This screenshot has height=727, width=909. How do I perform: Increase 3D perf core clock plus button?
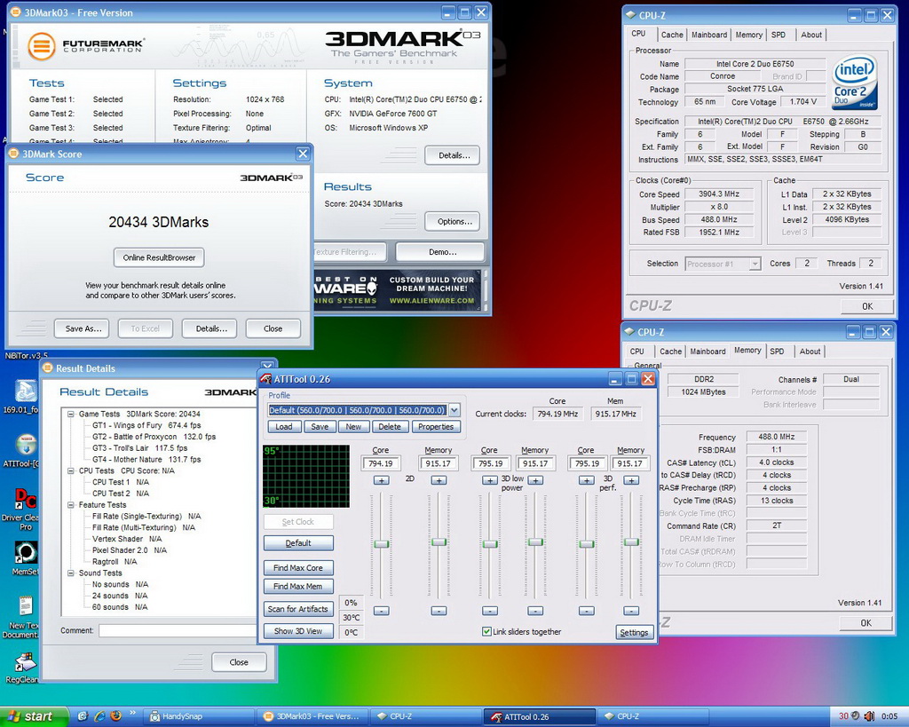(587, 480)
